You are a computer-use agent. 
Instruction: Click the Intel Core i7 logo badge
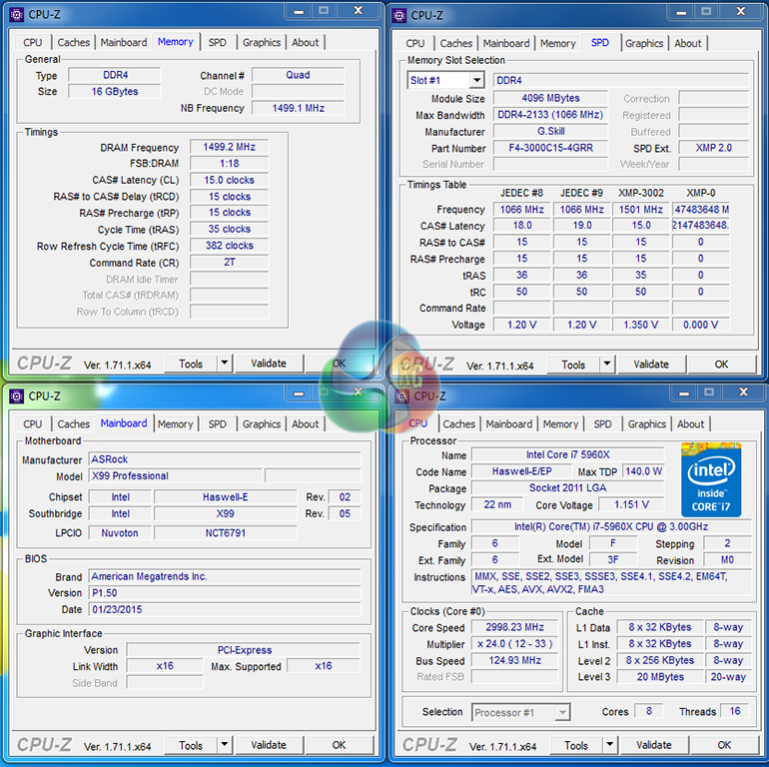pyautogui.click(x=711, y=479)
